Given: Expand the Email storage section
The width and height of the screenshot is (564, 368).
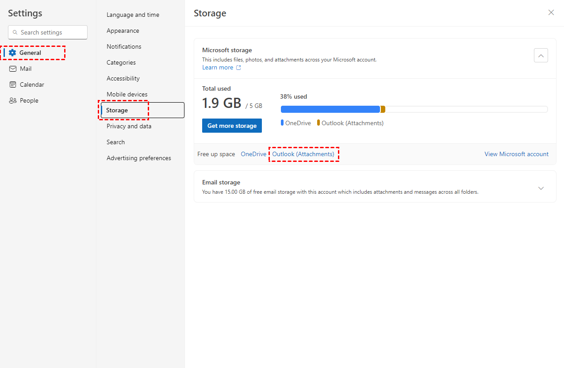Looking at the screenshot, I should 541,188.
